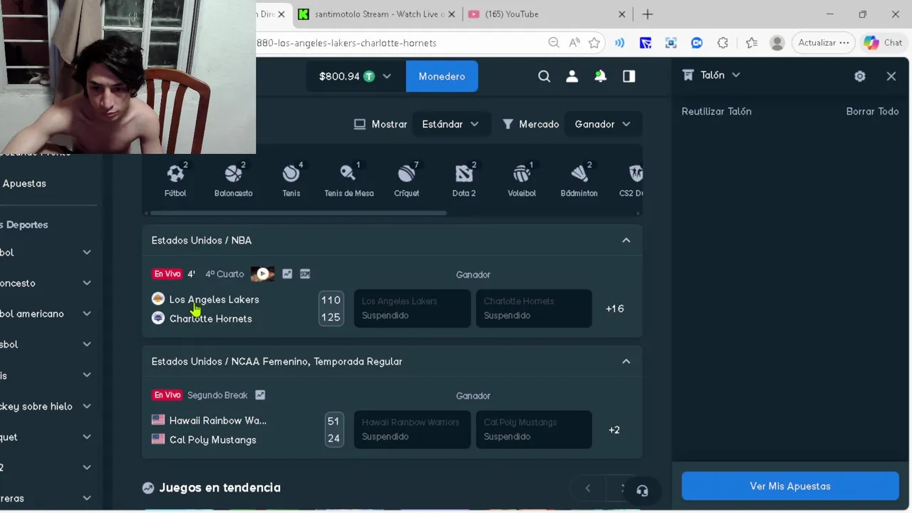Viewport: 912px width, 513px height.
Task: Open Hawaii vs Cal Poly statistics icon
Action: [260, 395]
